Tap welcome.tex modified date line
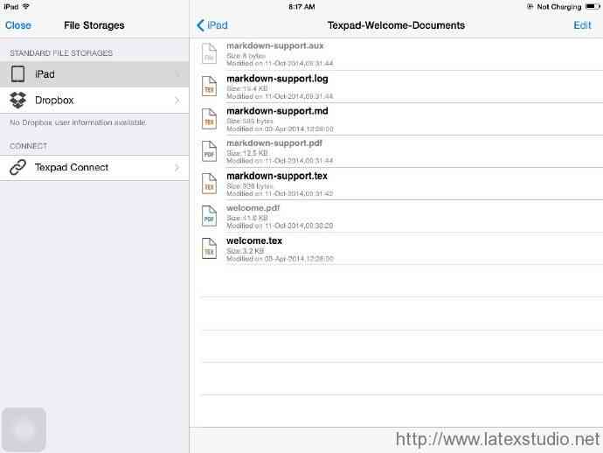This screenshot has height=453, width=603. [x=280, y=259]
